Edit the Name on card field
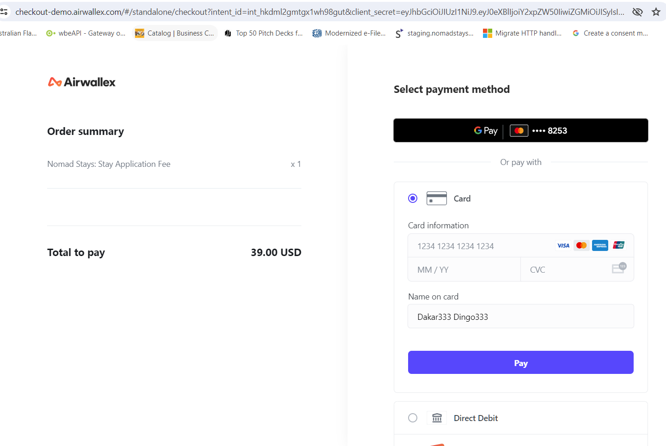Image resolution: width=666 pixels, height=446 pixels. pyautogui.click(x=520, y=317)
